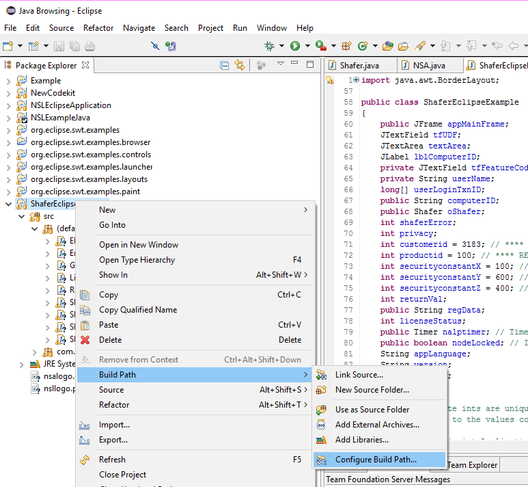Open Package Explorer view menu triangle
528x487 pixels.
[281, 64]
